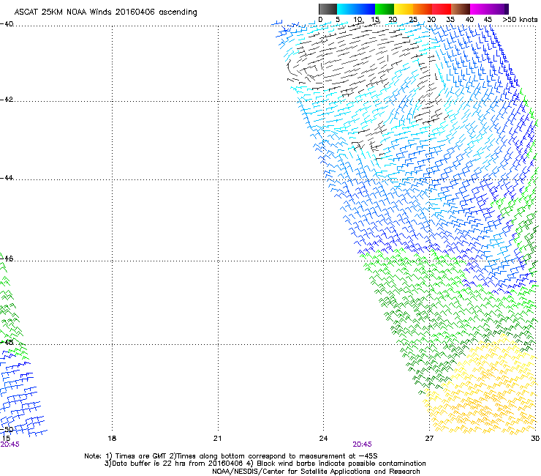Click the latitude label '-44'
This screenshot has width=541, height=476.
[7, 178]
